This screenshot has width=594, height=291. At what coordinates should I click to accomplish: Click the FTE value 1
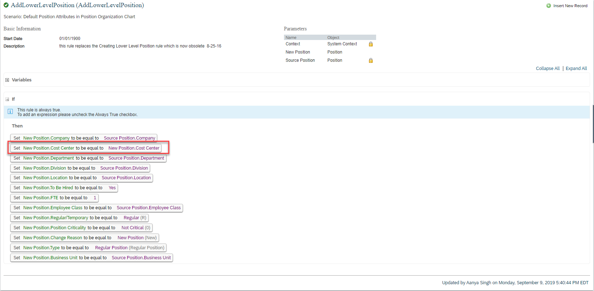[95, 198]
